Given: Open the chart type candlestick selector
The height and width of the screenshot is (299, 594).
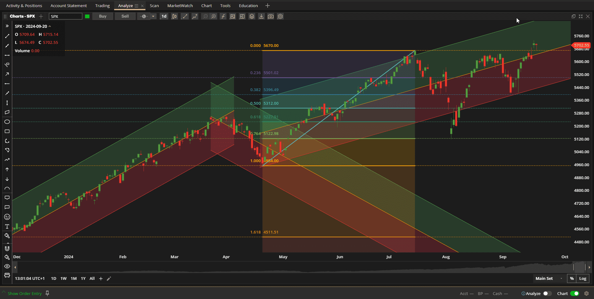Looking at the screenshot, I should click(x=174, y=16).
